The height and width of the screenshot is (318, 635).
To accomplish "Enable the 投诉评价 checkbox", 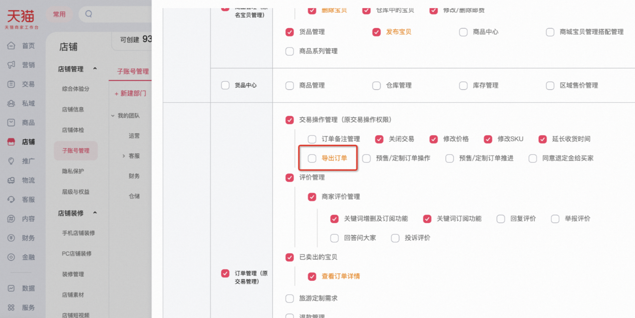I will (x=395, y=238).
